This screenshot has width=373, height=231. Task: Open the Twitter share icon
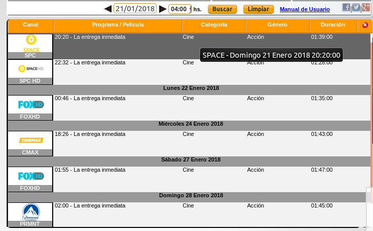click(356, 7)
